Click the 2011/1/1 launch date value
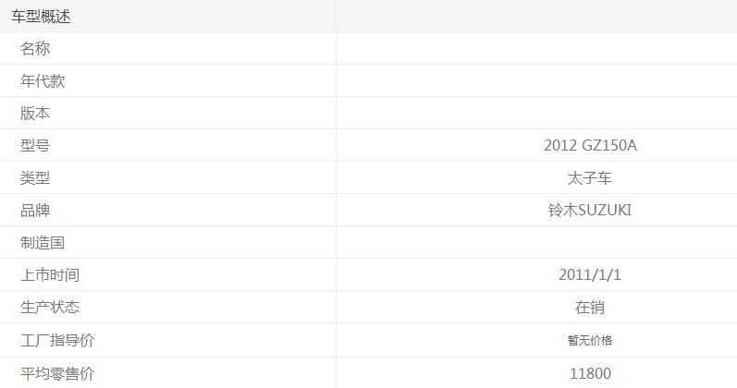 590,275
